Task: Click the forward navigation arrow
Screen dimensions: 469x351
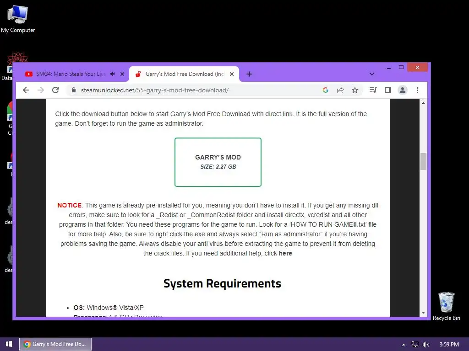Action: 41,90
